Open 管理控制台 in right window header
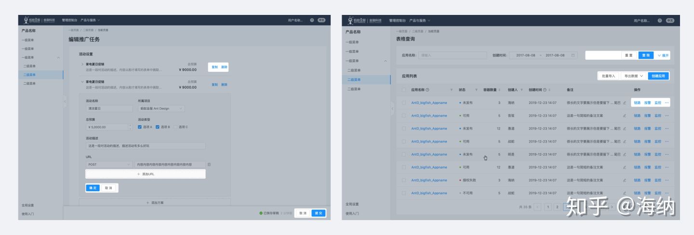The image size is (694, 235). [397, 20]
